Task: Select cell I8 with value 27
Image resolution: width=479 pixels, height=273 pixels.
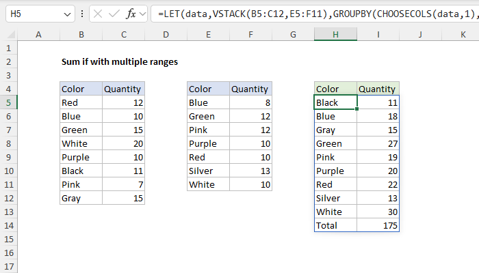Action: pos(378,143)
